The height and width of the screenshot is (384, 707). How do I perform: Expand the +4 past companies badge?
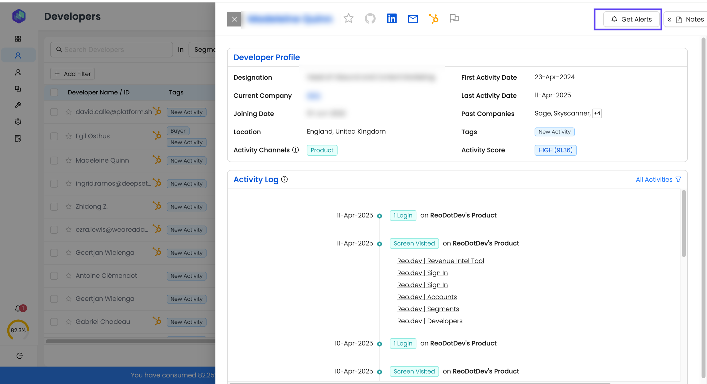pyautogui.click(x=597, y=113)
